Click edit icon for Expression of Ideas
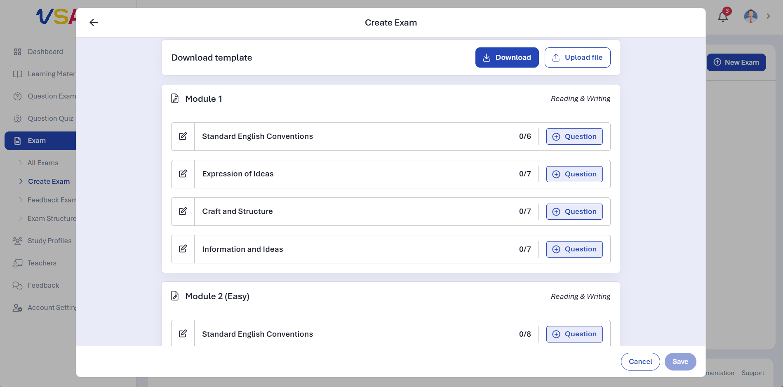Viewport: 783px width, 387px height. coord(183,174)
